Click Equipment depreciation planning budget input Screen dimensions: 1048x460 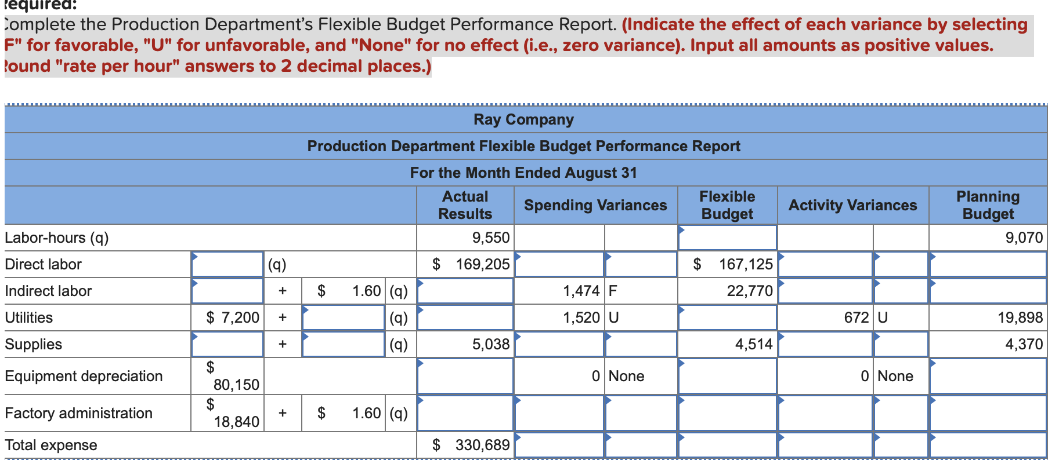tap(988, 376)
